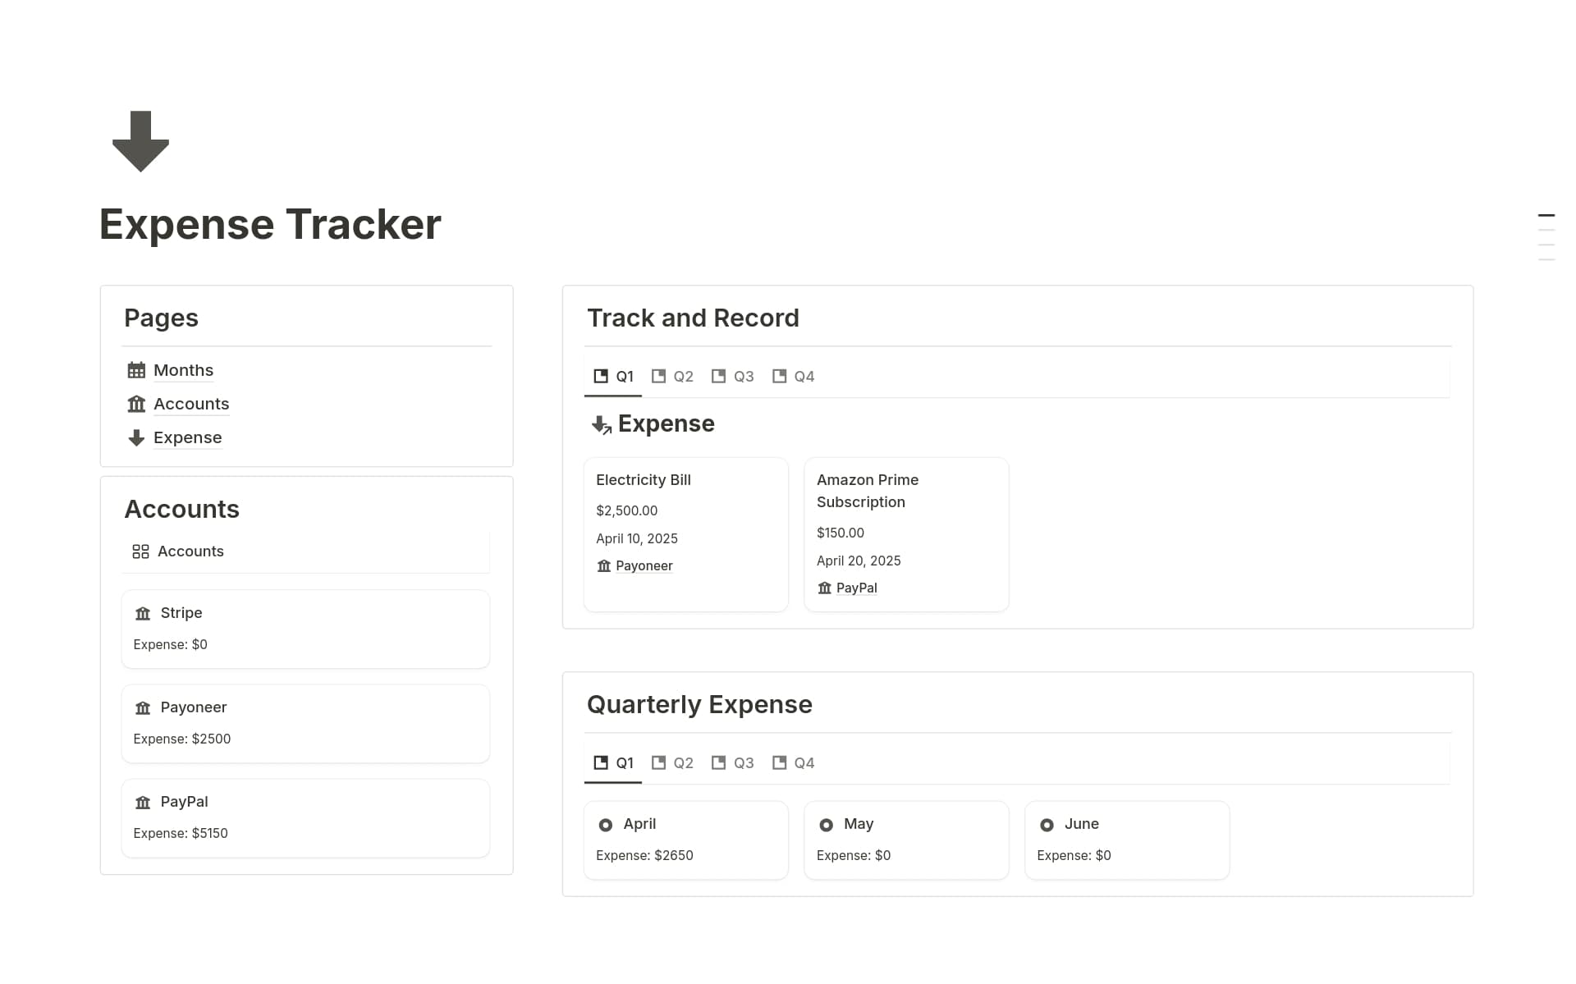Open the Payoneer link on Electricity Bill
Viewport: 1576px width, 984px height.
[x=644, y=565]
